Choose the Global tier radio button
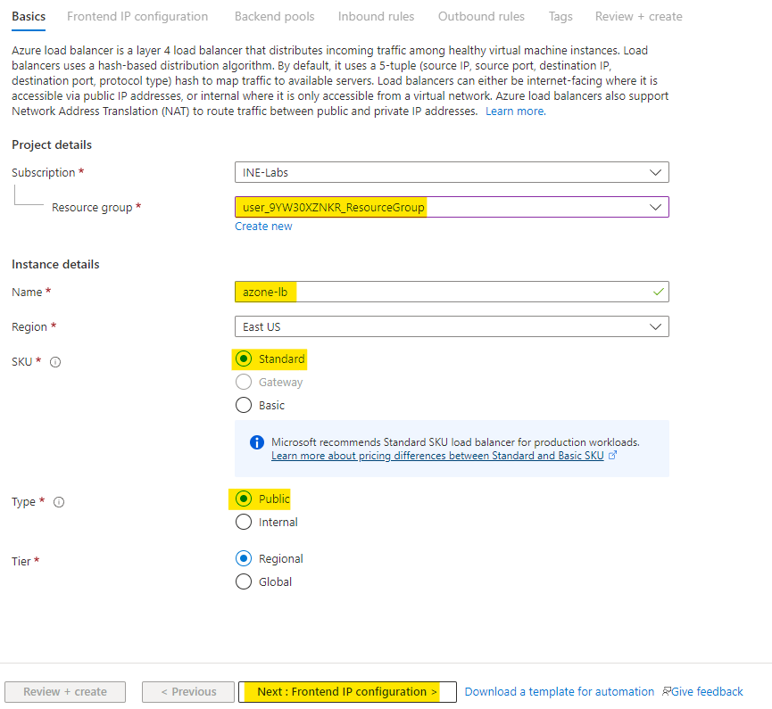Image resolution: width=772 pixels, height=709 pixels. click(244, 581)
